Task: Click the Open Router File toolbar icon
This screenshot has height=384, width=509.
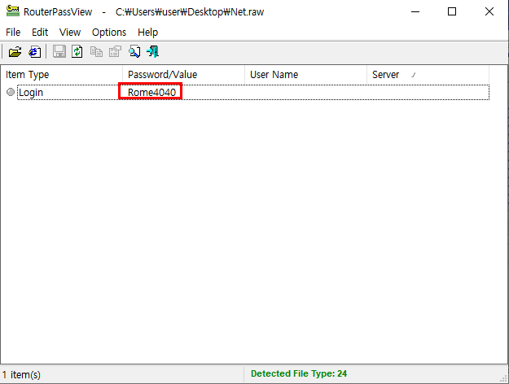Action: pyautogui.click(x=15, y=52)
